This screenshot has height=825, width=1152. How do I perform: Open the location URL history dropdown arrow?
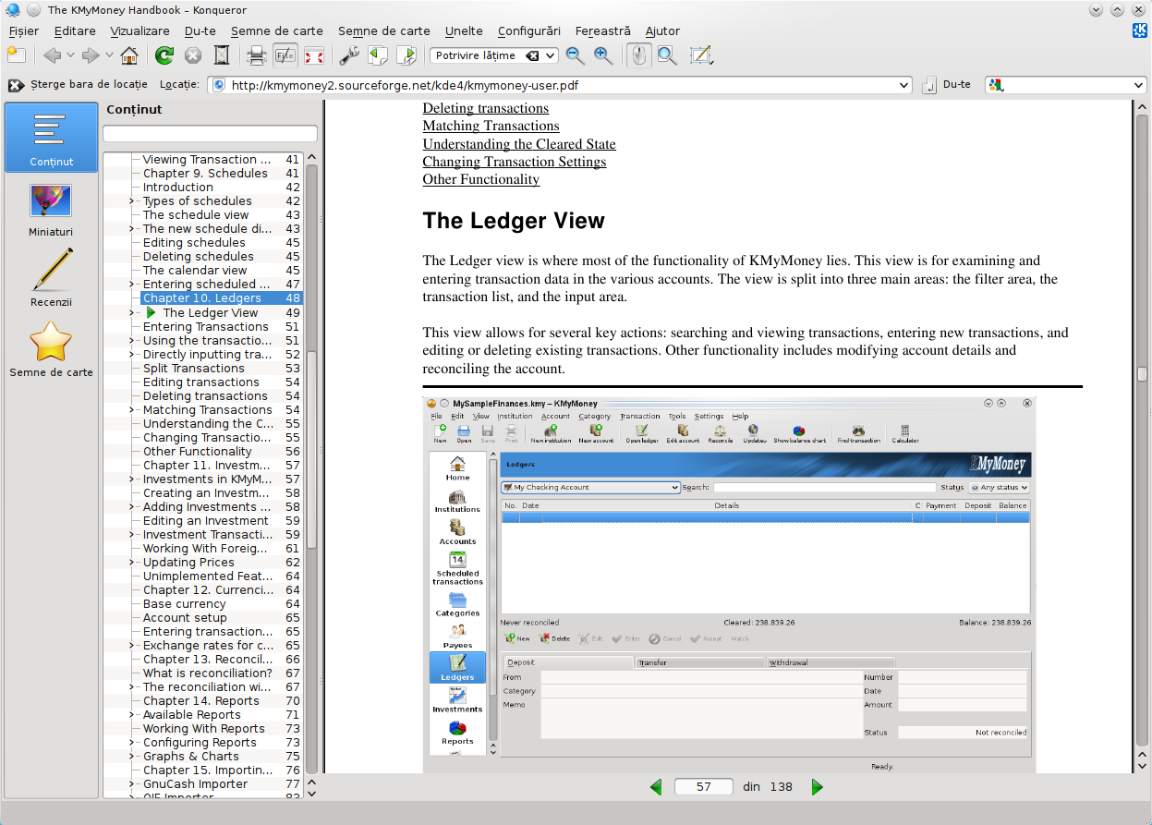(904, 85)
